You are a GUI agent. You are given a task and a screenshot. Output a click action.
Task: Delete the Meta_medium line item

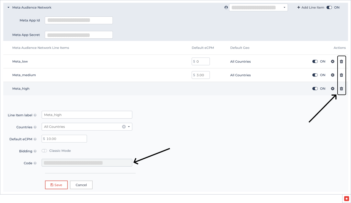(341, 75)
